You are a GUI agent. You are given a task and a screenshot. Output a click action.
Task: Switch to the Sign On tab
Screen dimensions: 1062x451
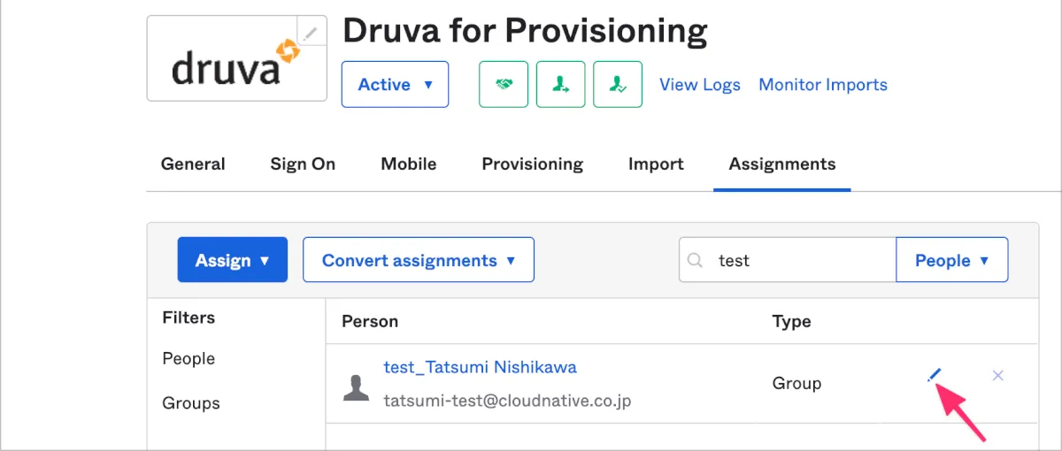point(303,164)
